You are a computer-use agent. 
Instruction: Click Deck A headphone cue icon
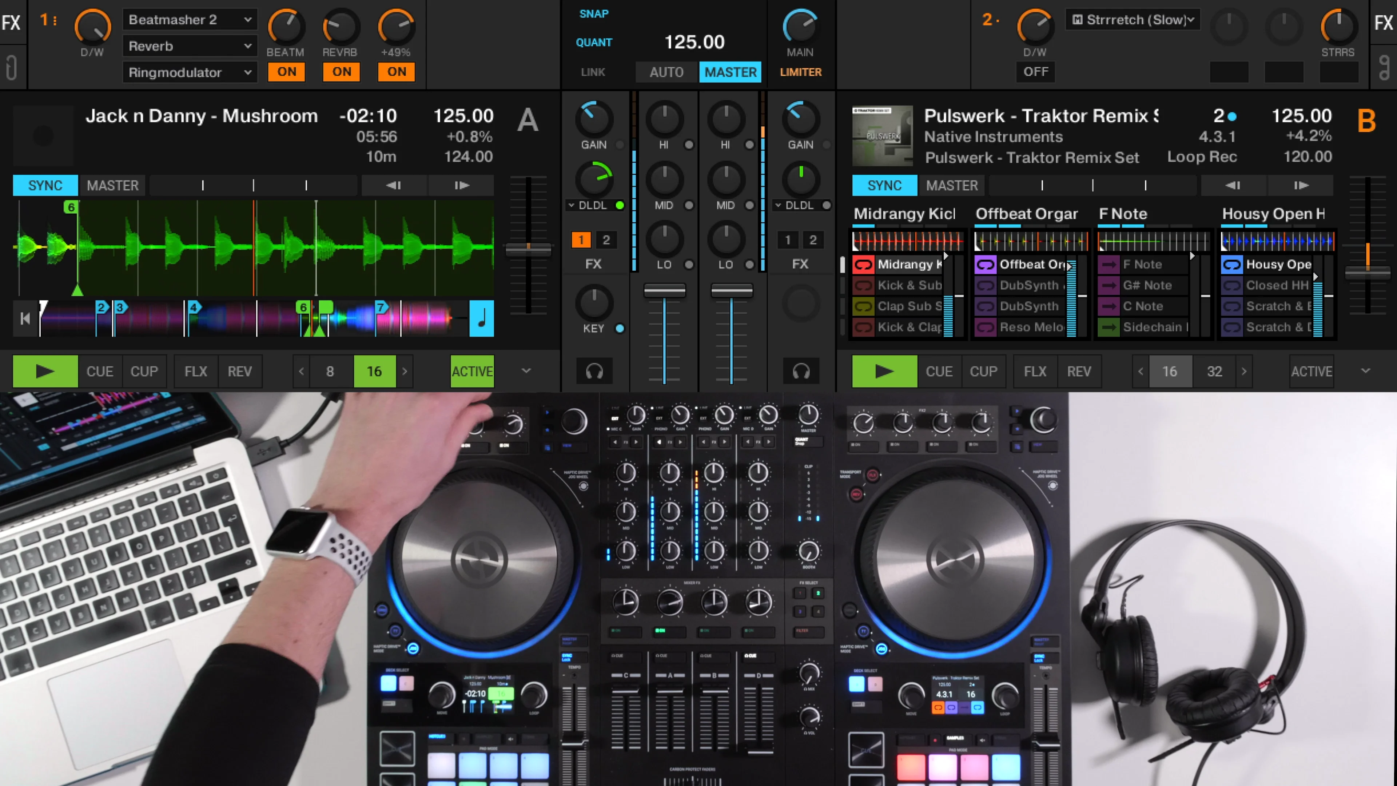tap(594, 372)
